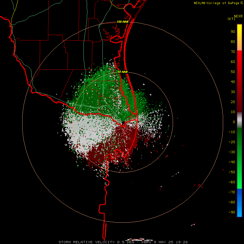Click the -40 scale value
This screenshot has width=244, height=244.
point(232,162)
